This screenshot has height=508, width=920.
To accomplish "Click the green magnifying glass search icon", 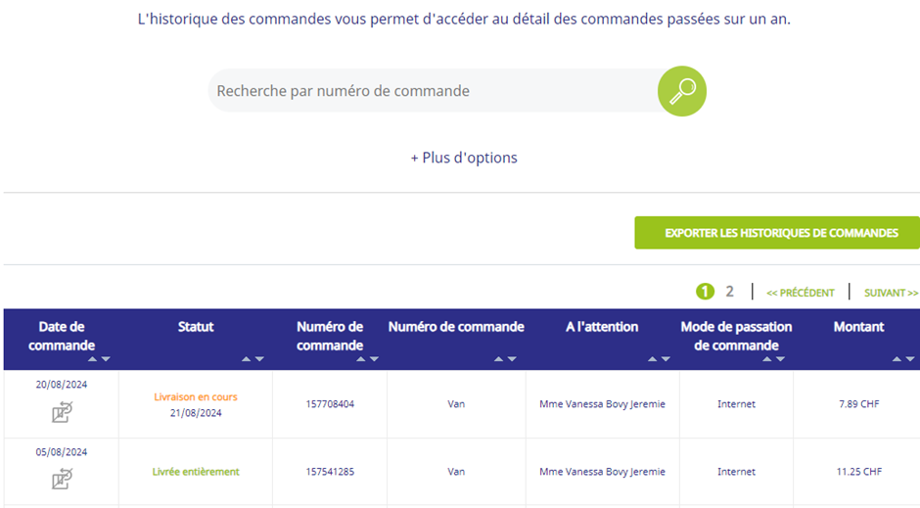I will pos(682,91).
